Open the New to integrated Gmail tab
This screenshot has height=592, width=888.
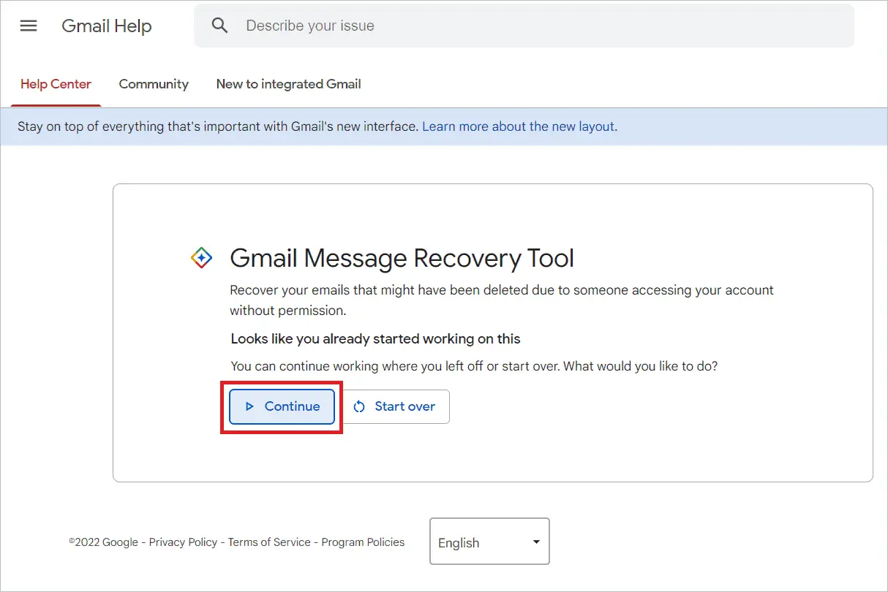[288, 84]
